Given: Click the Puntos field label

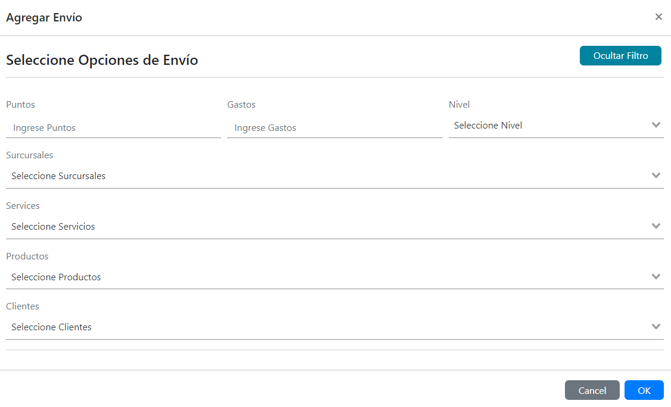Looking at the screenshot, I should (21, 105).
